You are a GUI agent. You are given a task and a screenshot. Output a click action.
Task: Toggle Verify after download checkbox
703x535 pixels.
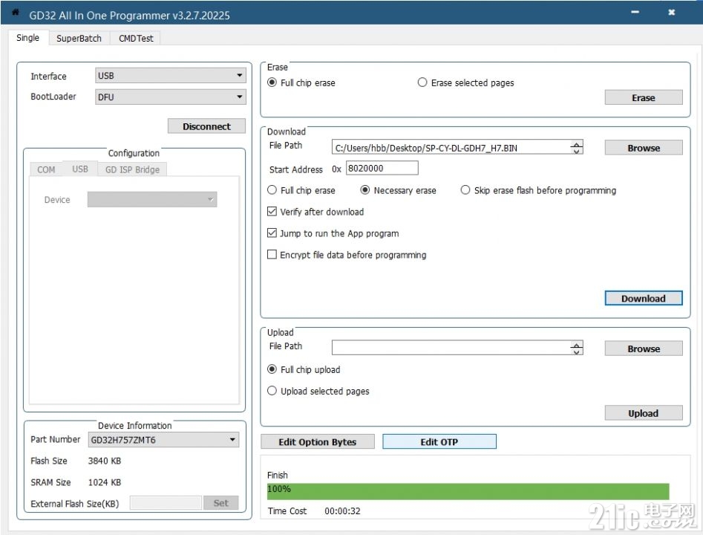pyautogui.click(x=315, y=211)
